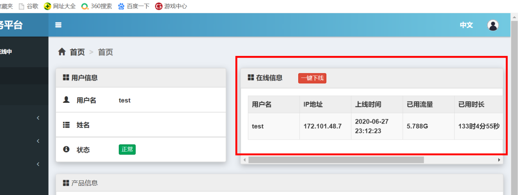Open the 网址大全 bookmark
This screenshot has width=518, height=195.
click(60, 6)
